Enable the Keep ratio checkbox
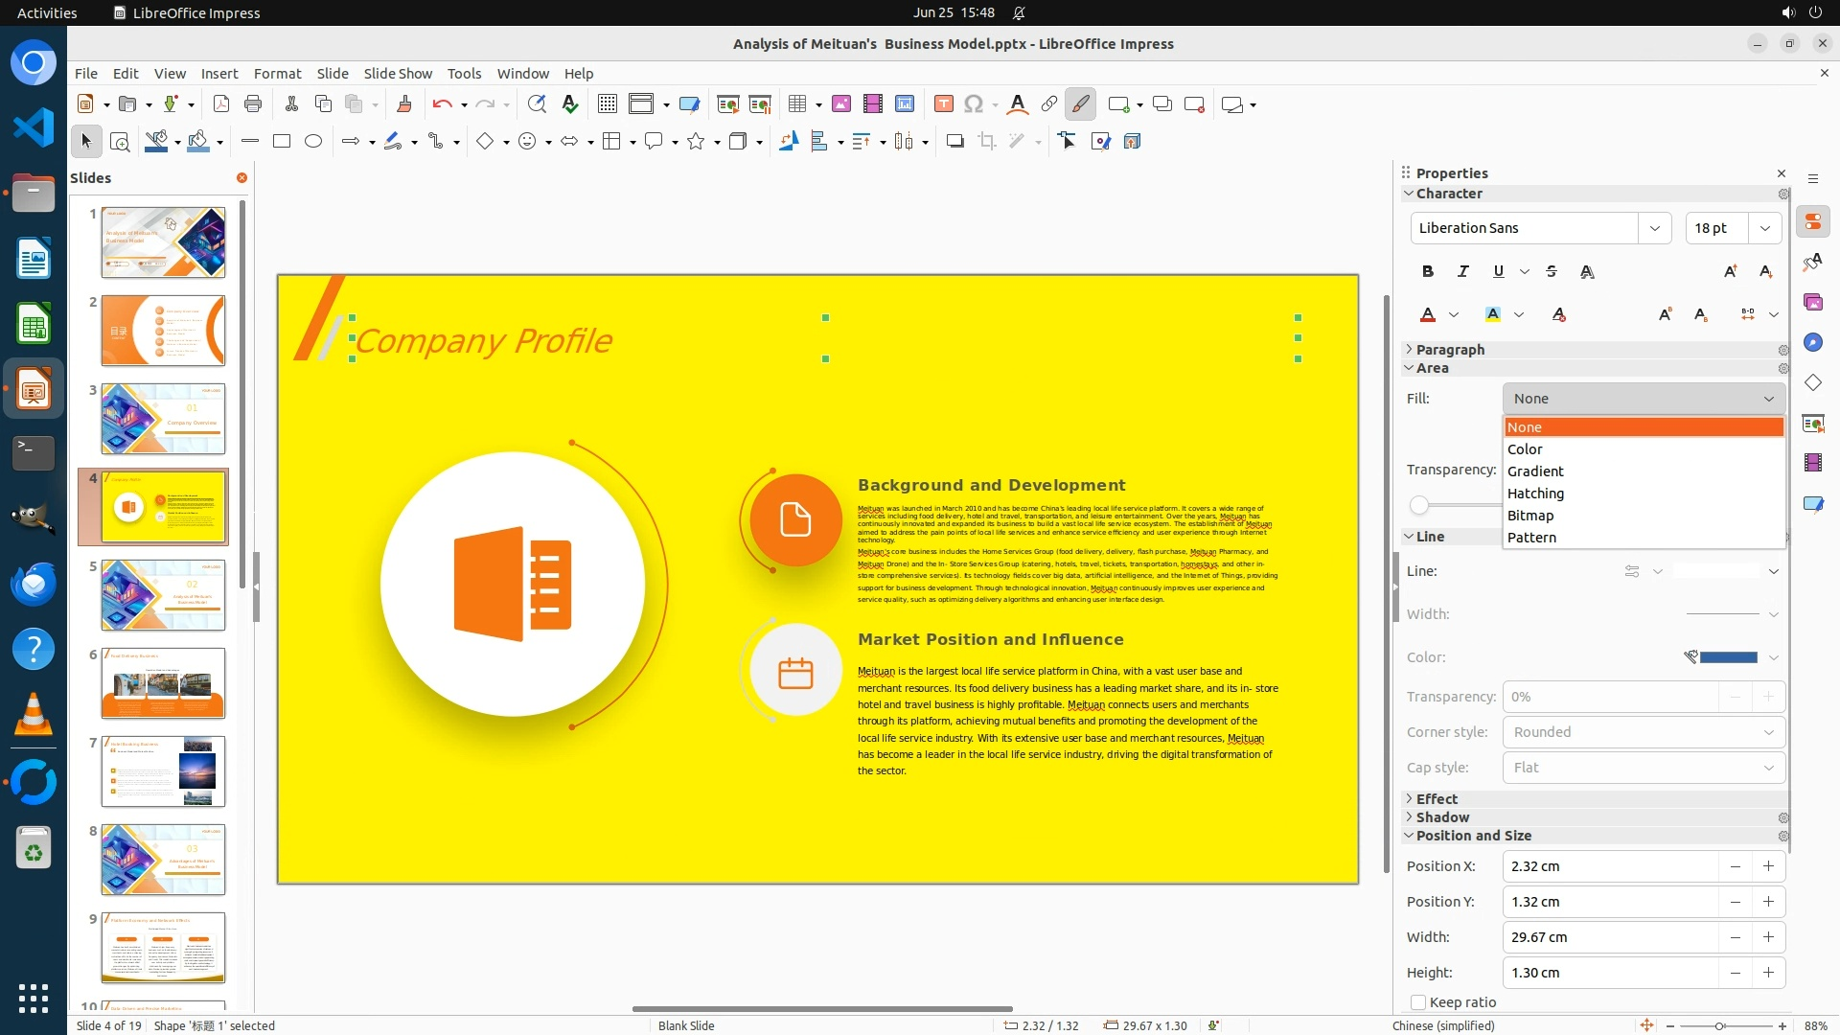 click(1418, 1002)
